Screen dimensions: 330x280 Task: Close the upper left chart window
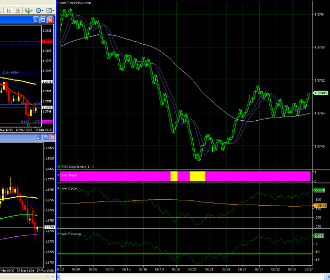[50, 20]
